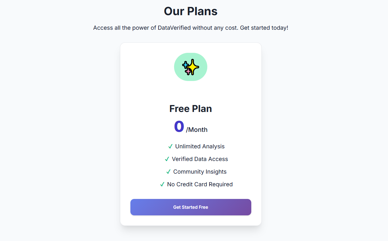Click the small pink sparkle
This screenshot has width=388, height=241.
click(x=188, y=72)
